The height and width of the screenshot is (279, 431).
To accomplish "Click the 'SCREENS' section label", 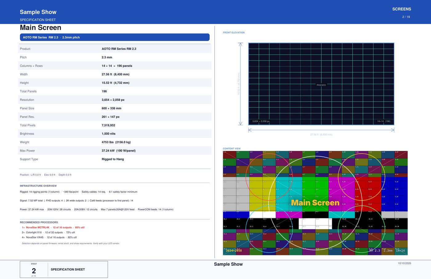I will click(x=401, y=9).
